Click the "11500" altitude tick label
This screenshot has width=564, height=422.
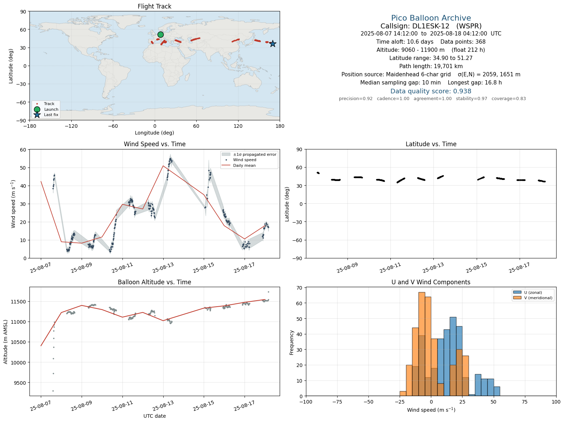(18, 302)
